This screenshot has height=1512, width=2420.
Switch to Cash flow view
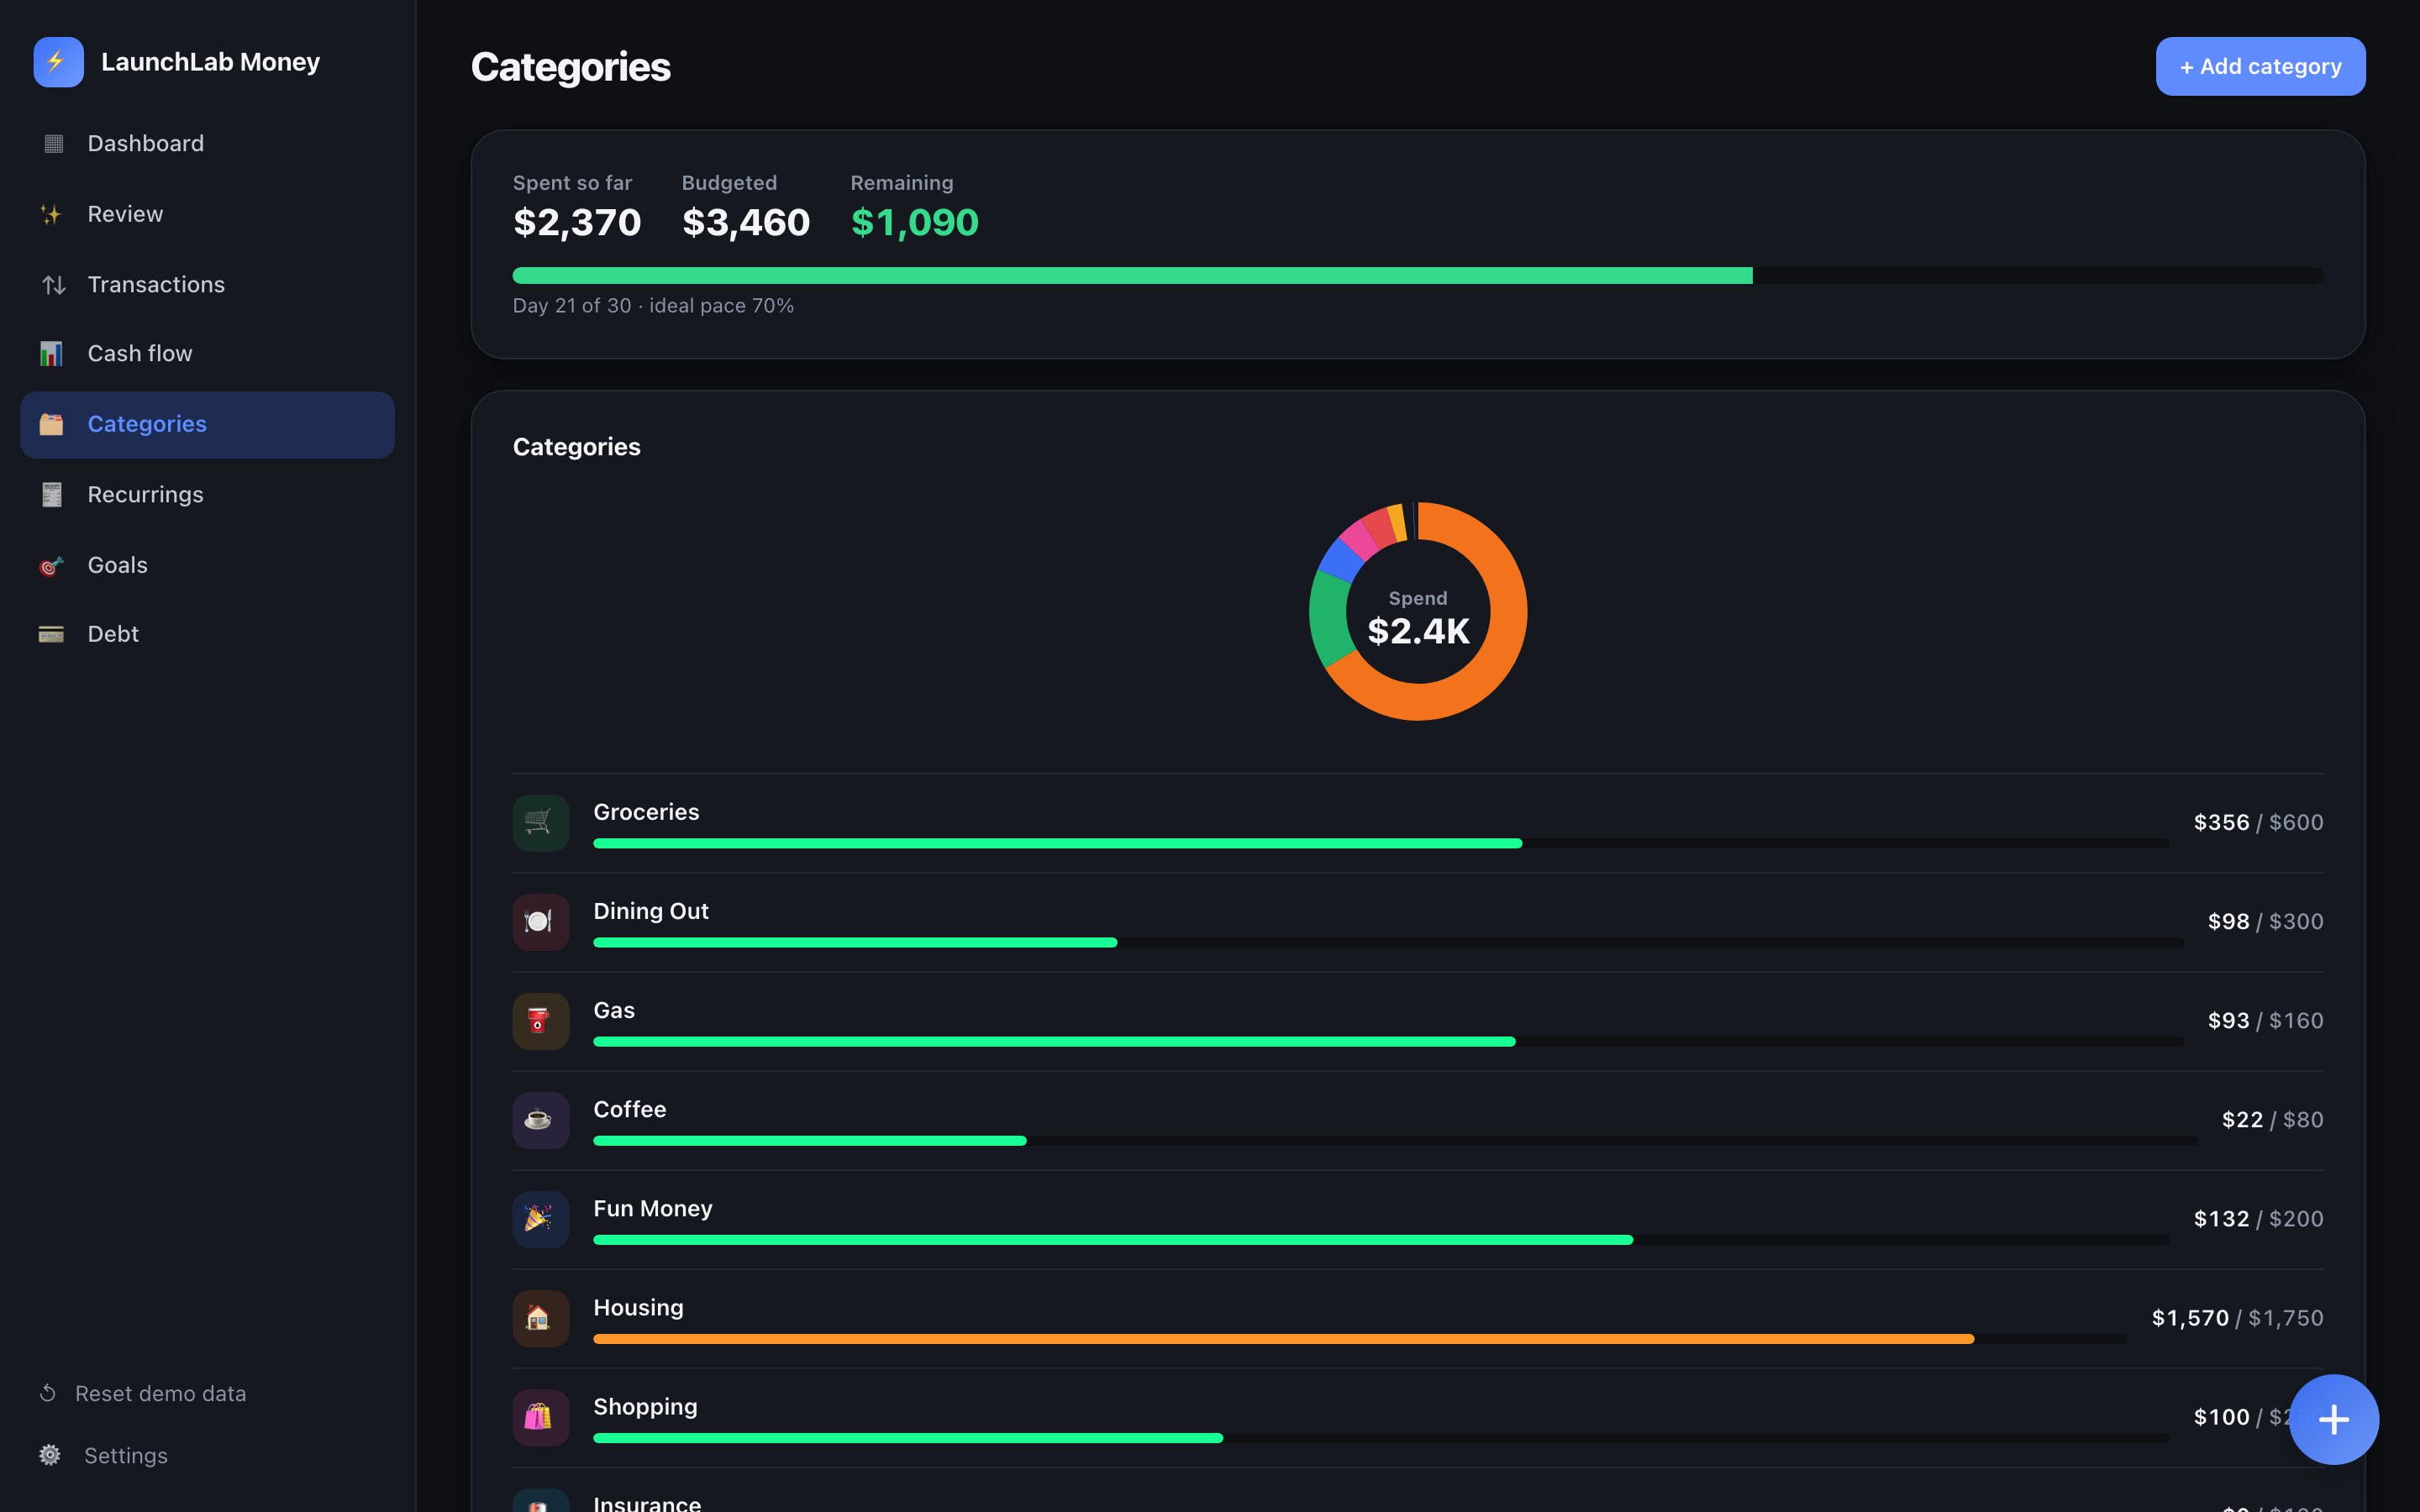click(207, 354)
